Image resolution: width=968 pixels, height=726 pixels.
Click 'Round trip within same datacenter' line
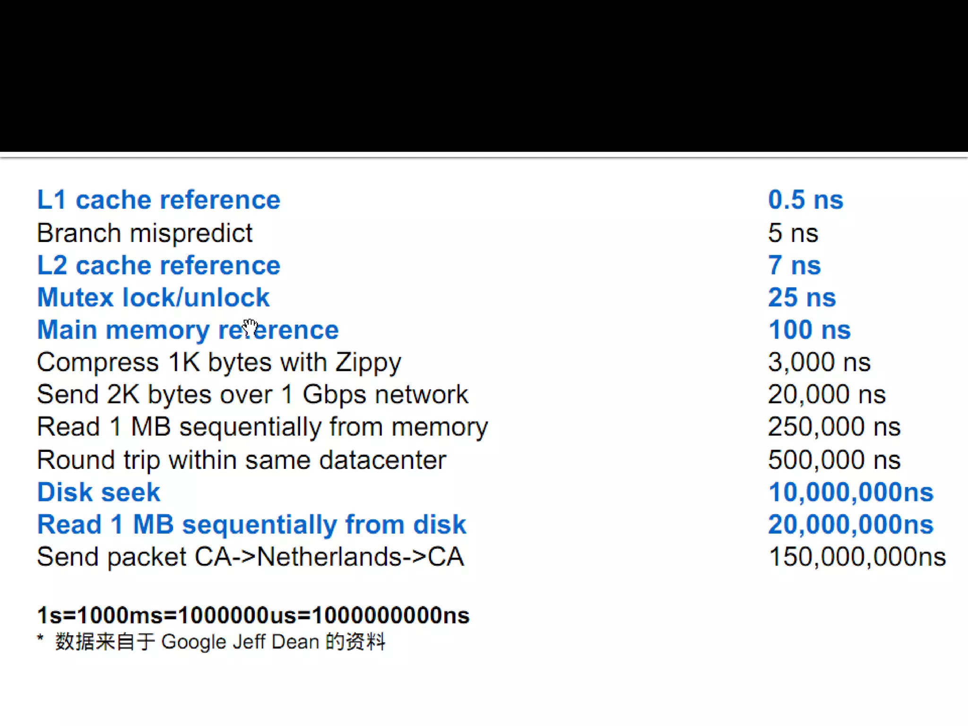241,460
